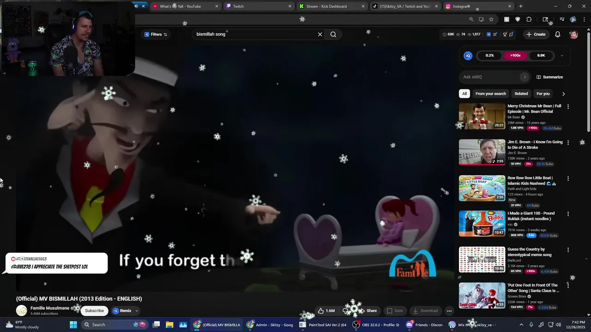Click the >100x outlier score pill

515,55
